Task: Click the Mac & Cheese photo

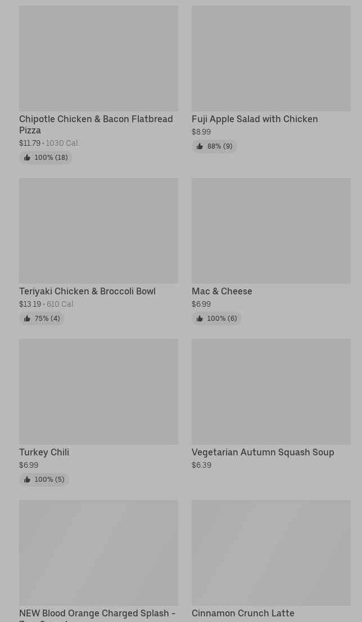Action: (x=271, y=231)
